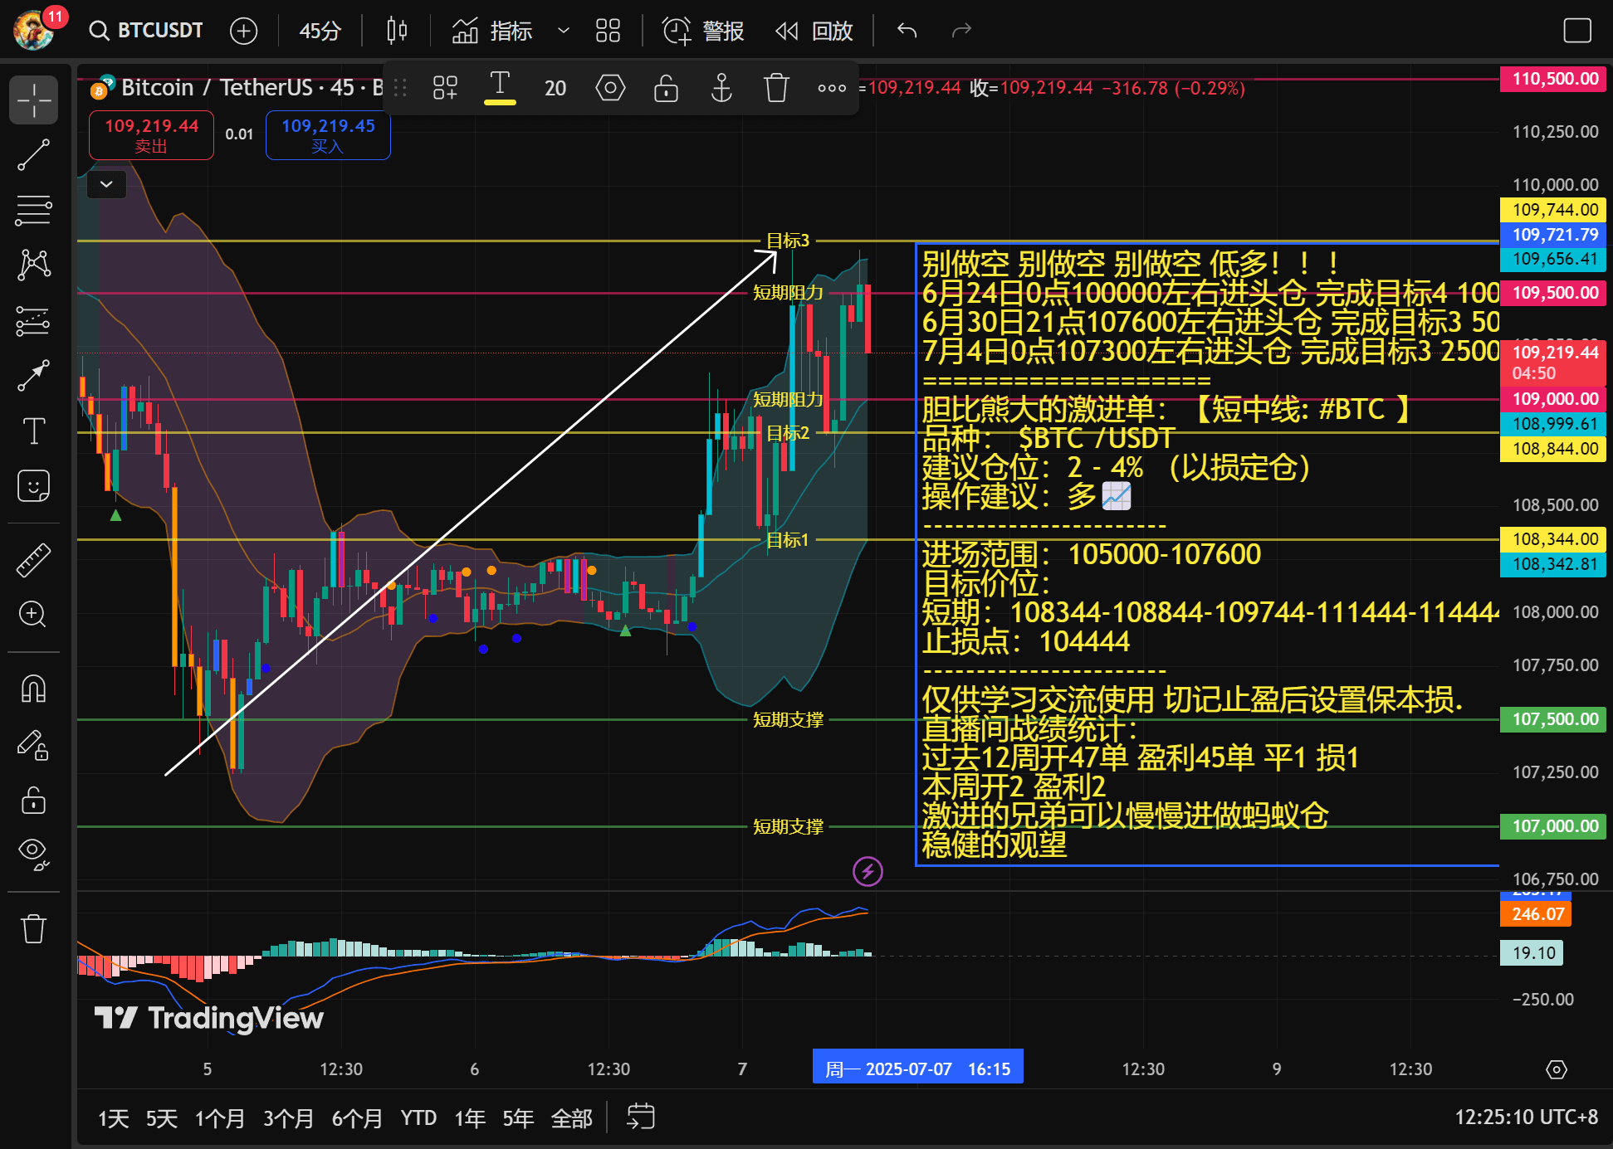The width and height of the screenshot is (1613, 1149).
Task: Click the 108,344.00 yellow price label
Action: [x=1554, y=539]
